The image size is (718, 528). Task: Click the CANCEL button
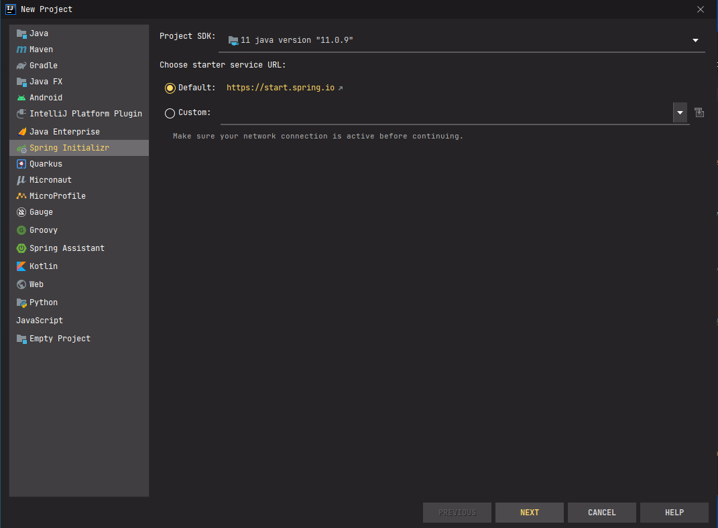pyautogui.click(x=602, y=513)
